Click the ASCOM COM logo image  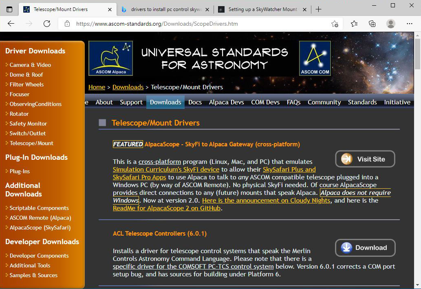pos(315,58)
